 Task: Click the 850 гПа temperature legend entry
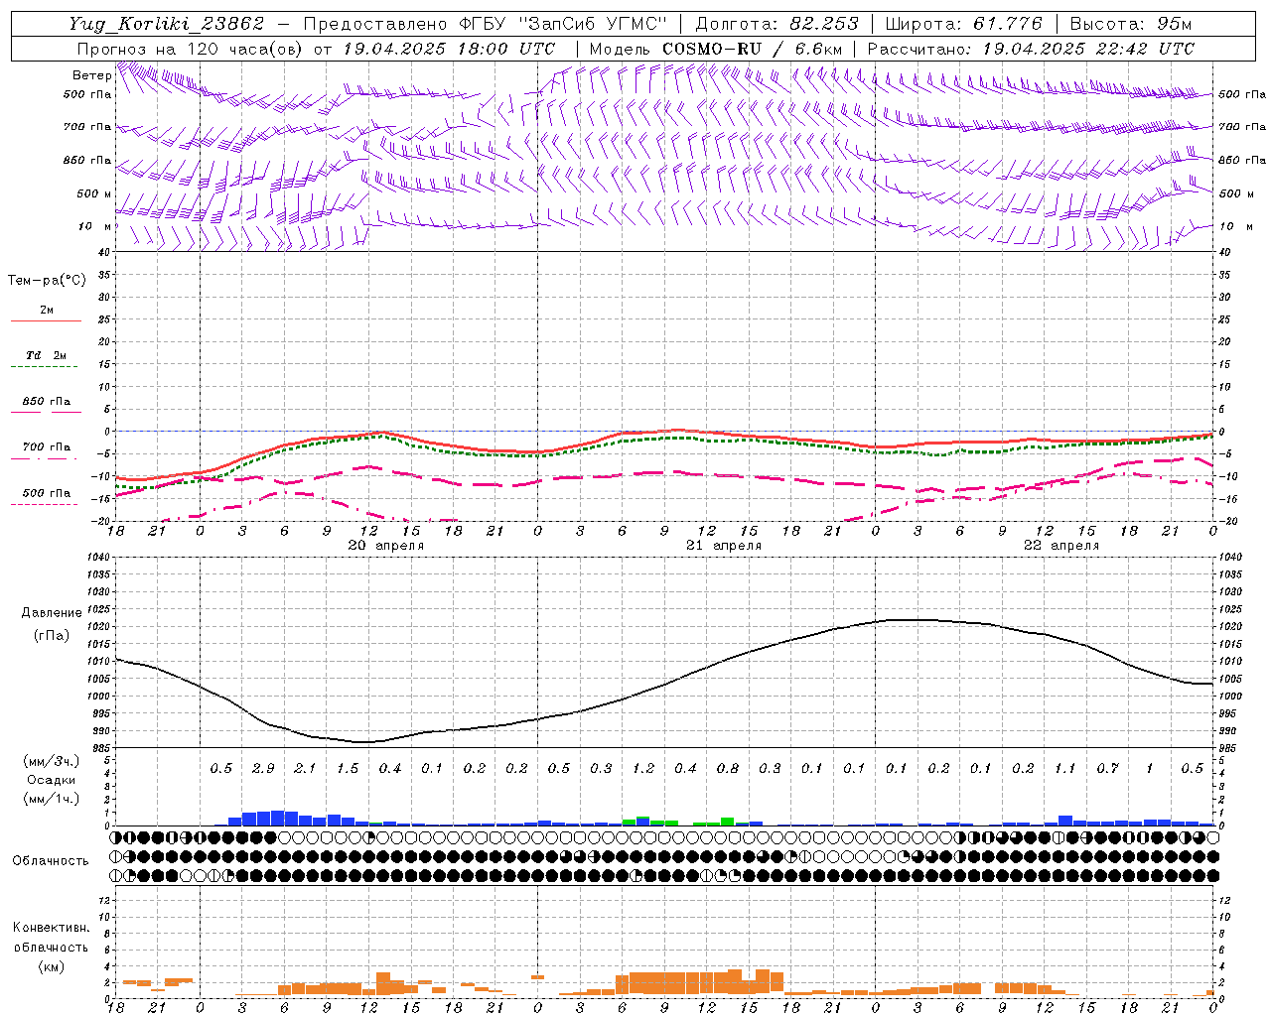pos(47,402)
